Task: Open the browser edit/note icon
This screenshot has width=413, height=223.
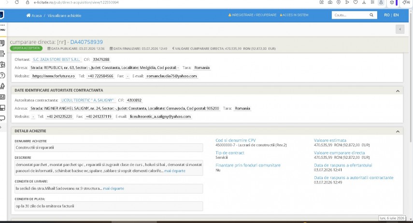Action: [322, 2]
